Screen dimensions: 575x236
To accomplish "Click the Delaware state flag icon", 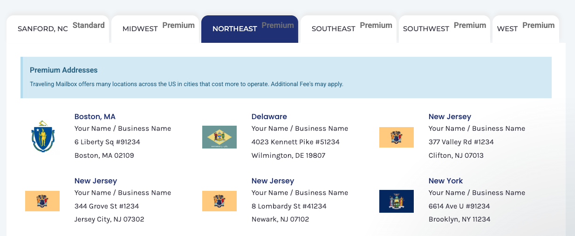I will 219,137.
